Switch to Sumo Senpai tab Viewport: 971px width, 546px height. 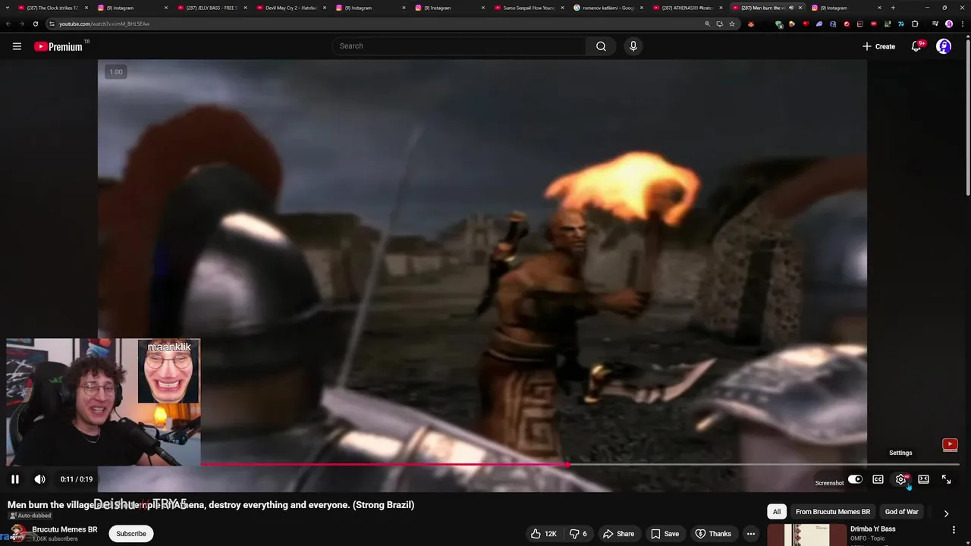tap(528, 8)
